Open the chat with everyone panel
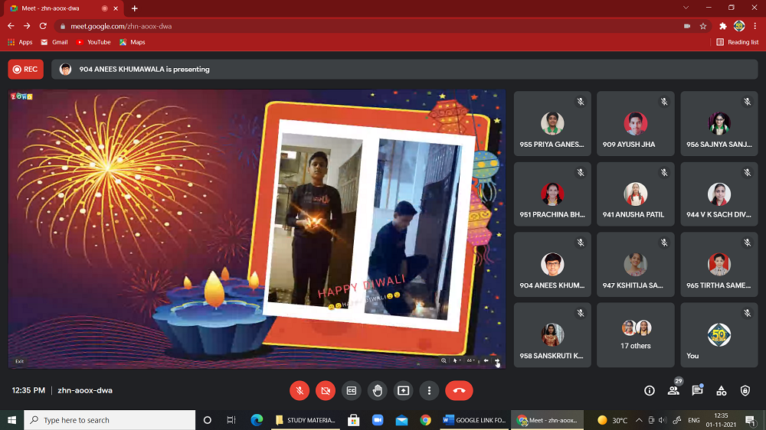Viewport: 766px width, 430px height. 697,390
